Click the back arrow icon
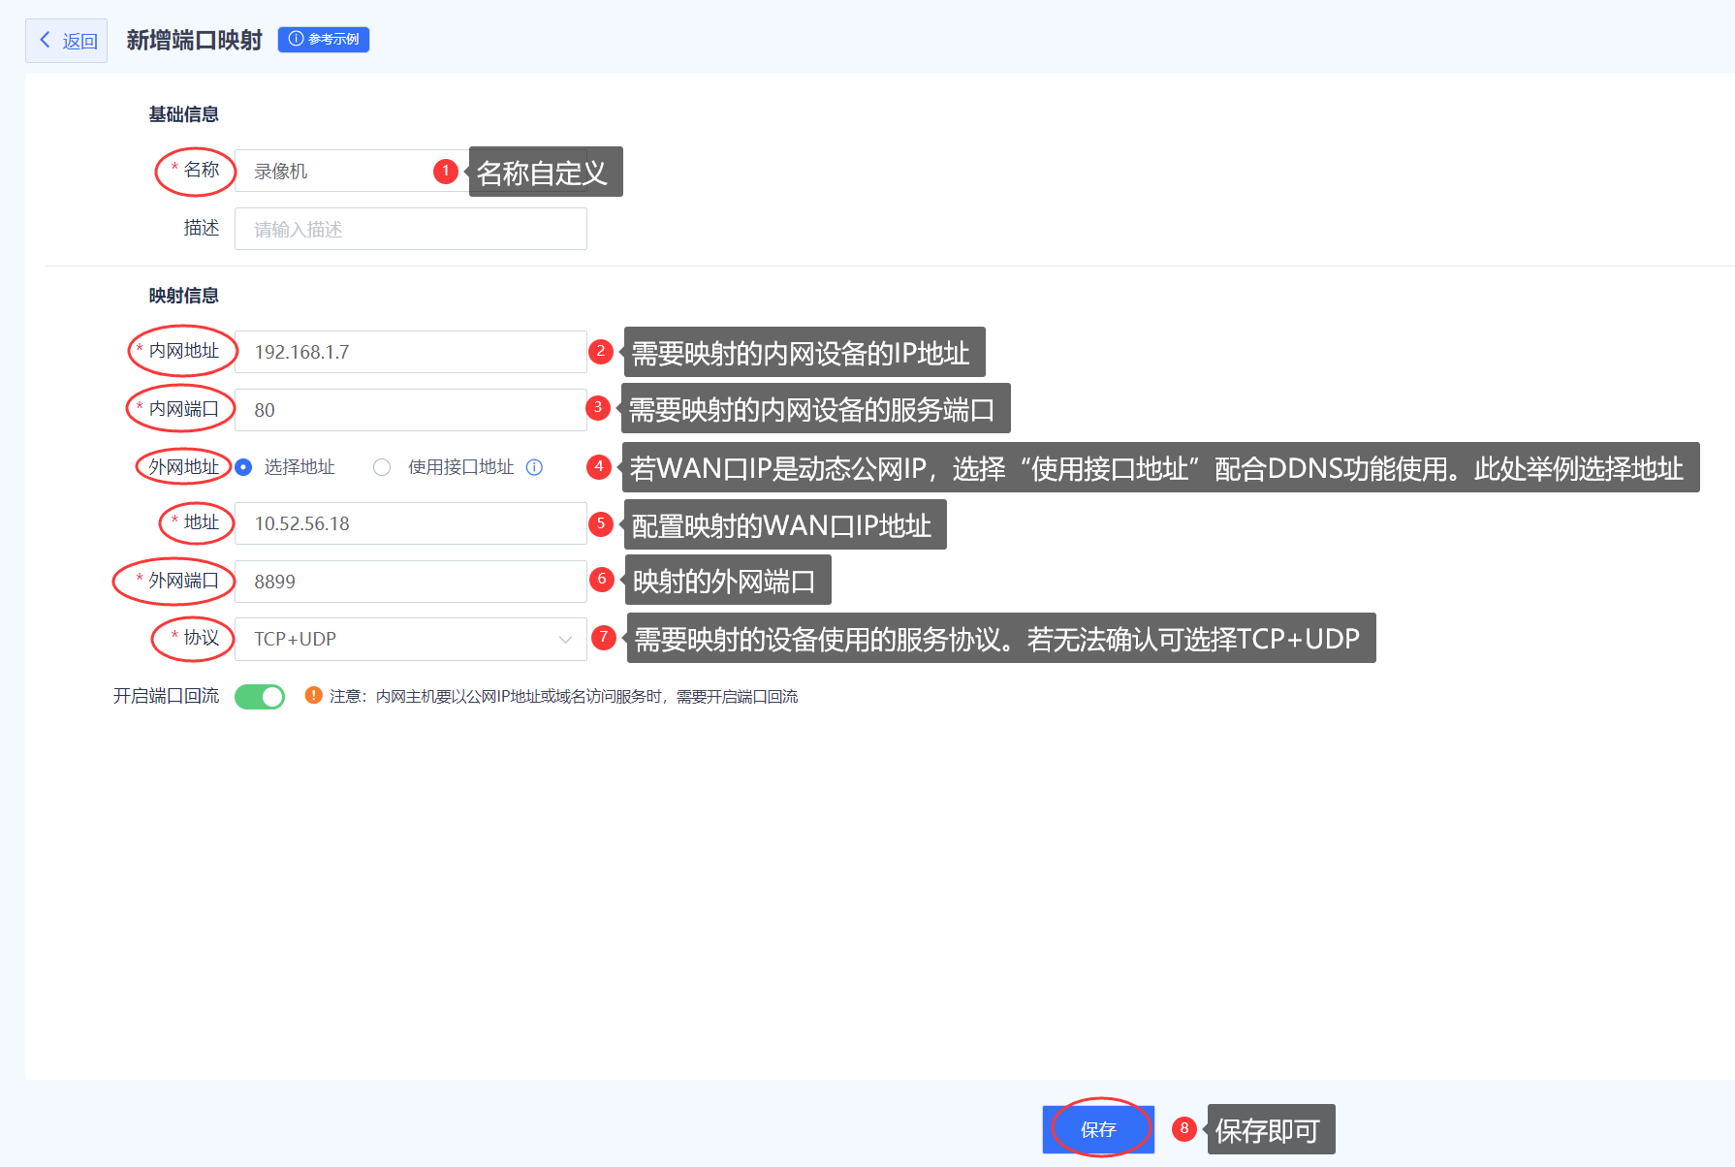The image size is (1735, 1167). coord(45,40)
